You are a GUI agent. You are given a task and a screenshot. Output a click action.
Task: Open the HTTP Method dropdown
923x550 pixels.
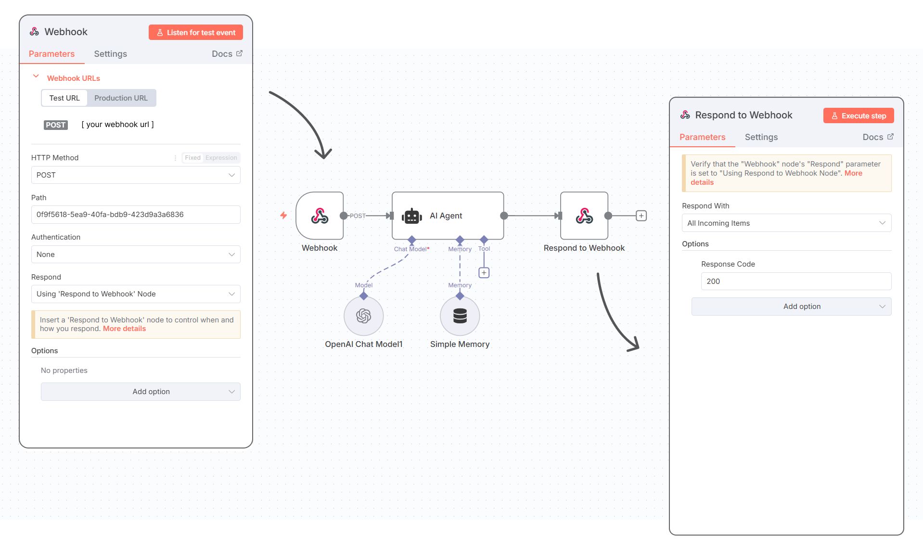[x=135, y=175]
